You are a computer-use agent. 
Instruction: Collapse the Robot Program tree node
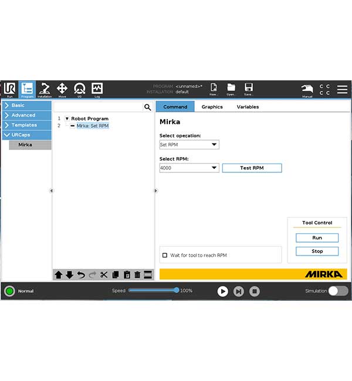67,118
